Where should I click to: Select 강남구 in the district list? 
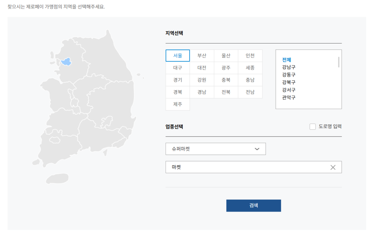(x=288, y=67)
